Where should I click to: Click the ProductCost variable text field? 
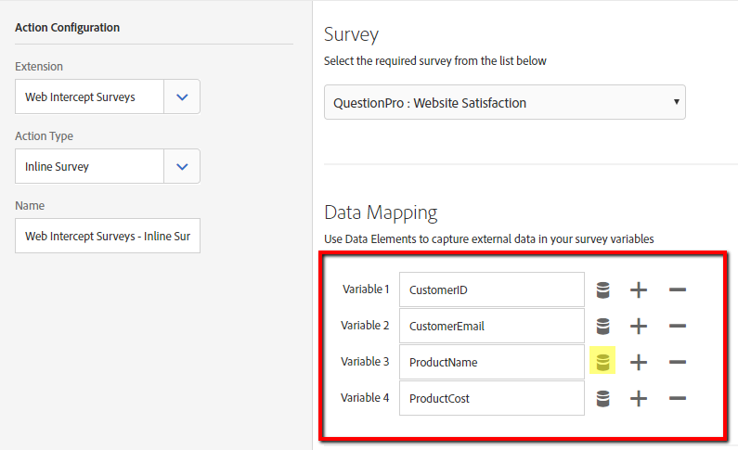(x=491, y=398)
